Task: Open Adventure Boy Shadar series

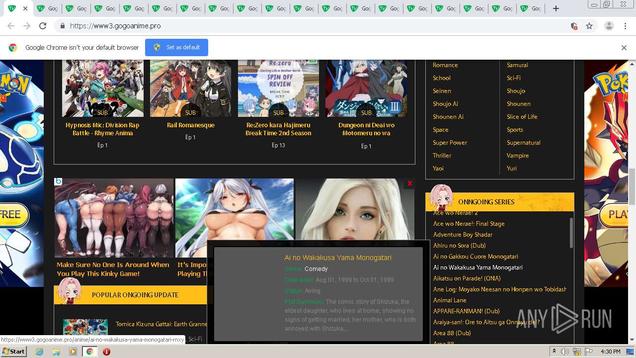Action: pos(463,235)
